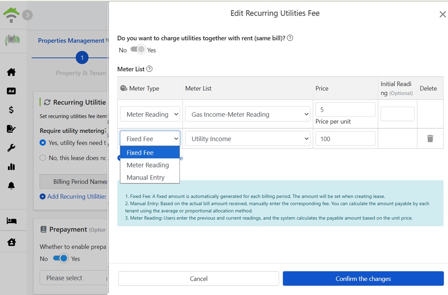The width and height of the screenshot is (448, 295).
Task: Click the Price per unit label
Action: click(x=333, y=121)
